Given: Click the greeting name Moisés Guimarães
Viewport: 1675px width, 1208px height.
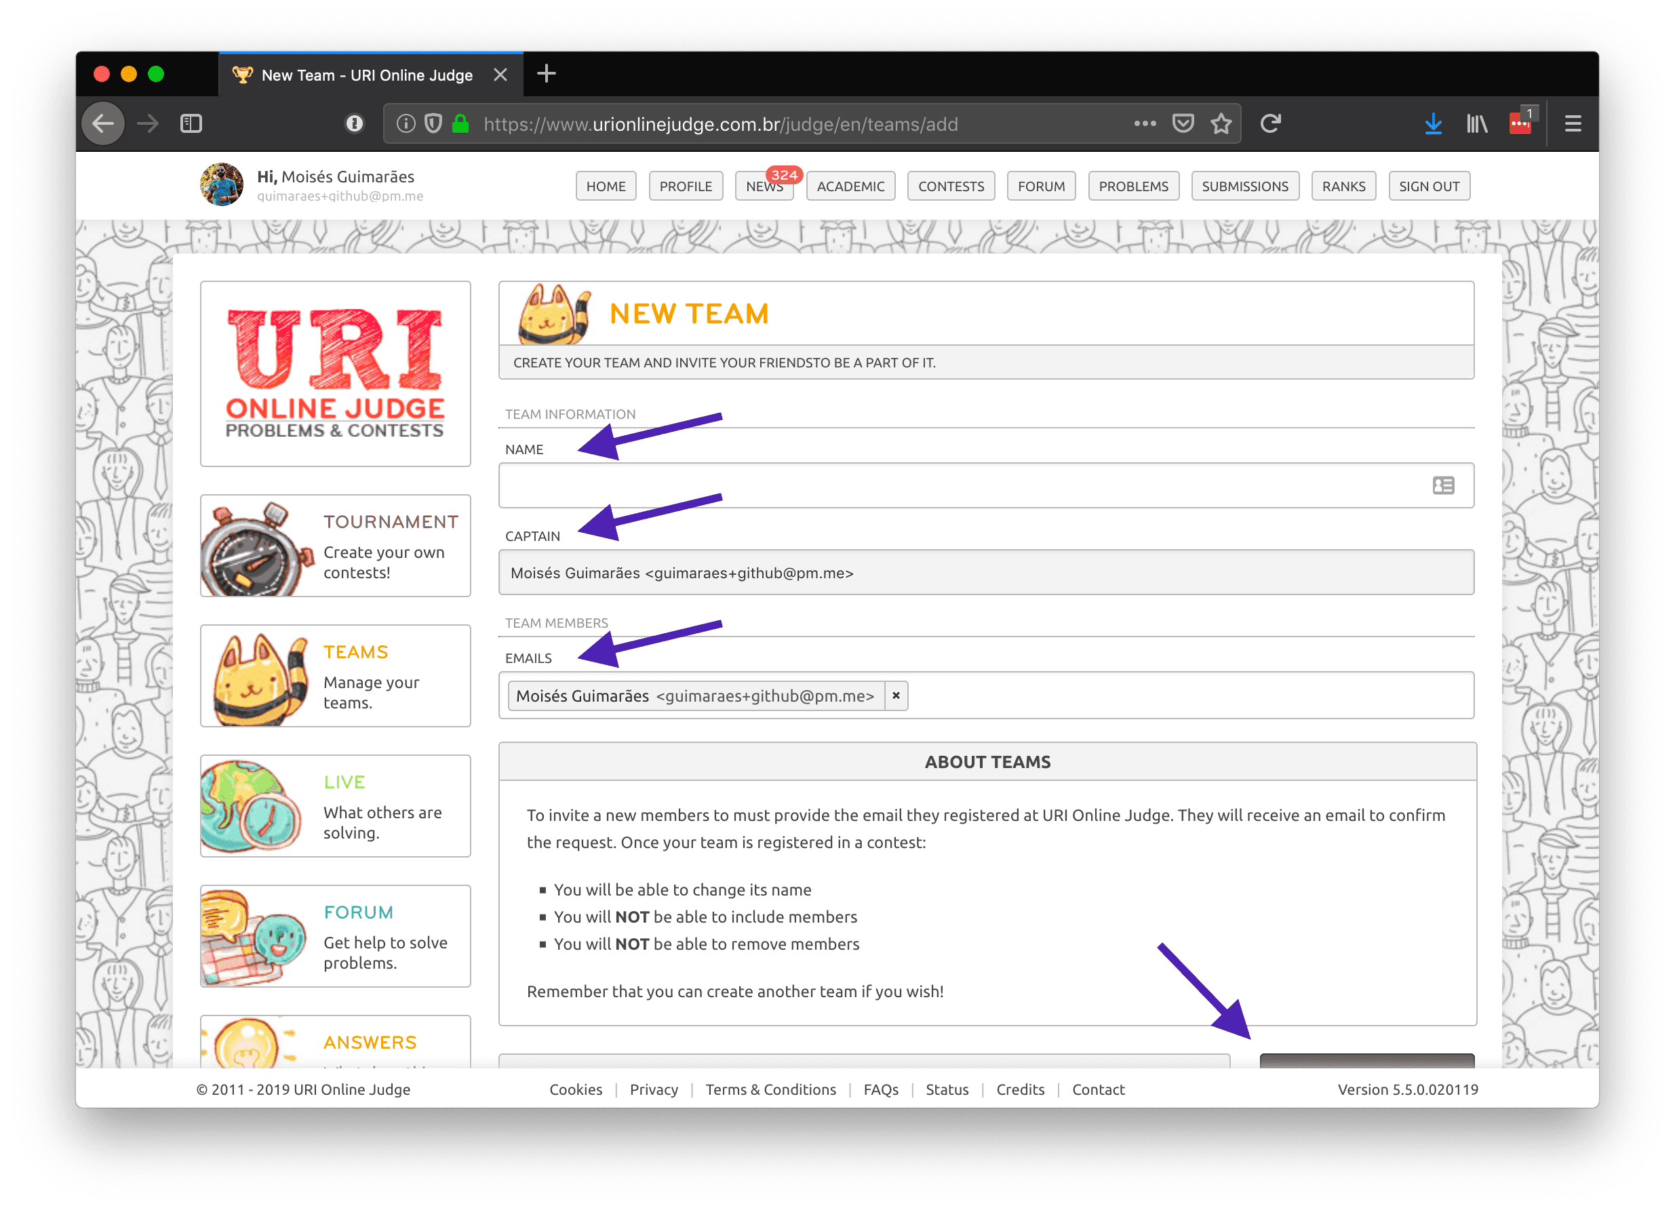Looking at the screenshot, I should [x=347, y=177].
